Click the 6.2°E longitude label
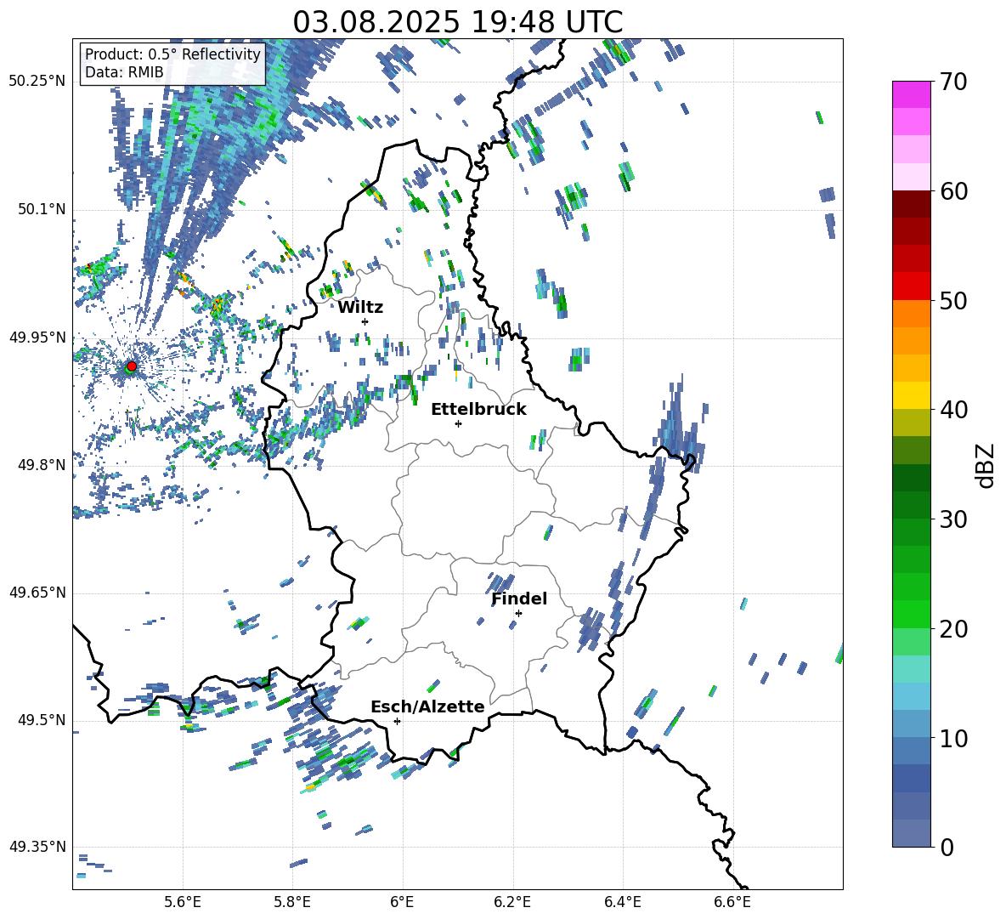Image resolution: width=1006 pixels, height=919 pixels. pos(512,903)
